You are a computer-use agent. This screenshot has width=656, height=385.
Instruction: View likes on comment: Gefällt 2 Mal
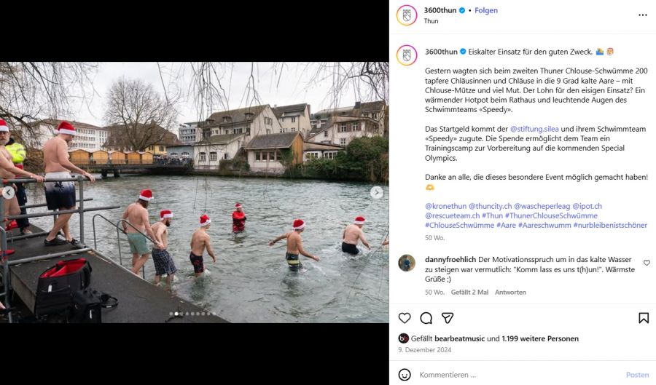[469, 293]
